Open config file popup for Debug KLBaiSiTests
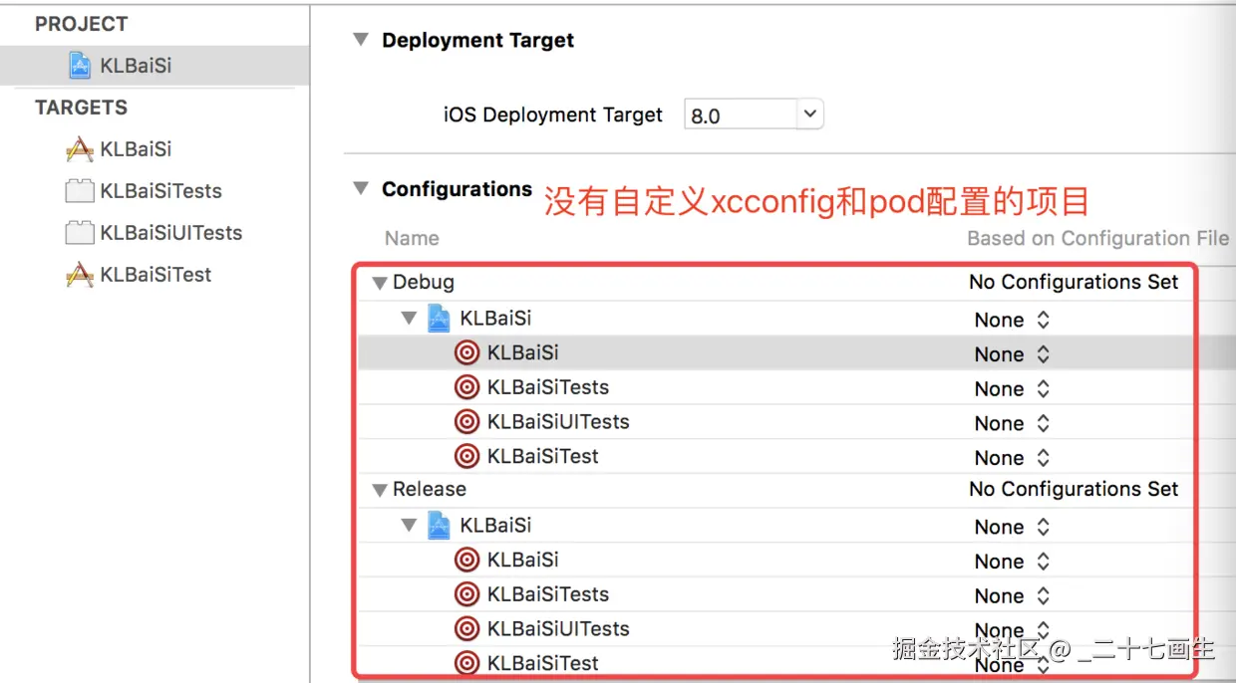The width and height of the screenshot is (1236, 683). click(x=1012, y=388)
